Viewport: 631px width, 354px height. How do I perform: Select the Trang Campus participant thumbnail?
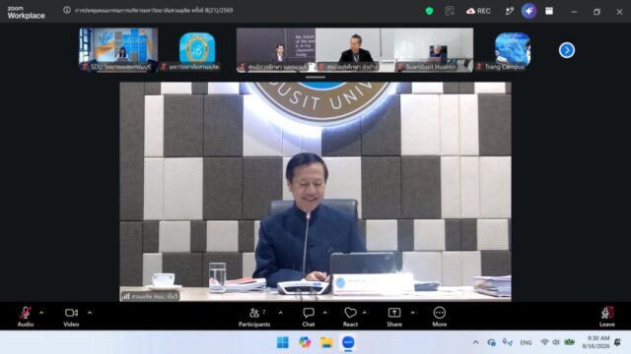[x=513, y=50]
